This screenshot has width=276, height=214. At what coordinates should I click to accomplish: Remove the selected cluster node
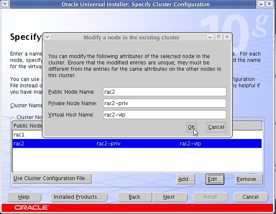tap(249, 179)
